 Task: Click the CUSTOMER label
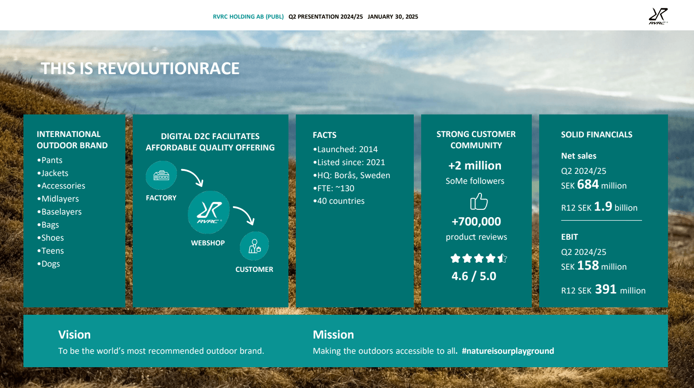point(255,270)
